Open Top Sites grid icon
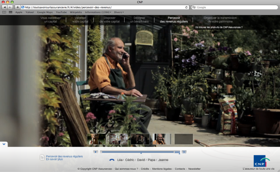Screen dimensions: 280x172 point(11,12)
